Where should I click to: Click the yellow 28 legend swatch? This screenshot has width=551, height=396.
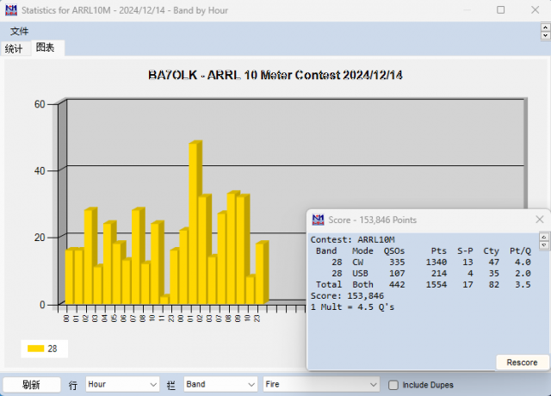click(x=35, y=349)
